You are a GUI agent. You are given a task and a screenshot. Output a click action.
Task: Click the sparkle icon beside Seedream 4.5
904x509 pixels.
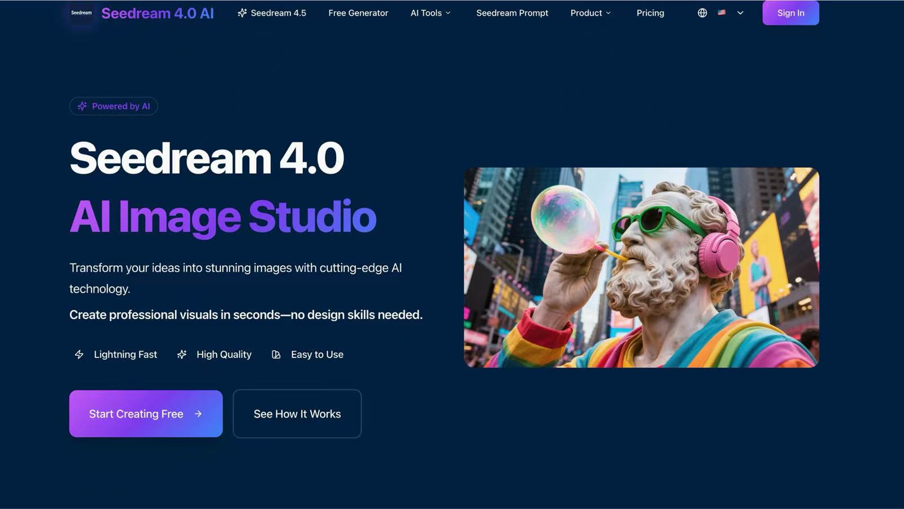pos(242,12)
